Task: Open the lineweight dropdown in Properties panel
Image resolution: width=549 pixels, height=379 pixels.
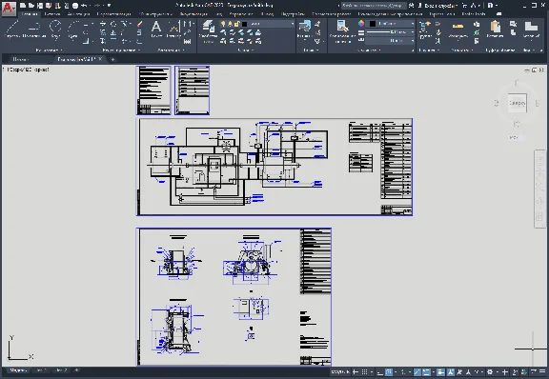Action: pyautogui.click(x=413, y=32)
